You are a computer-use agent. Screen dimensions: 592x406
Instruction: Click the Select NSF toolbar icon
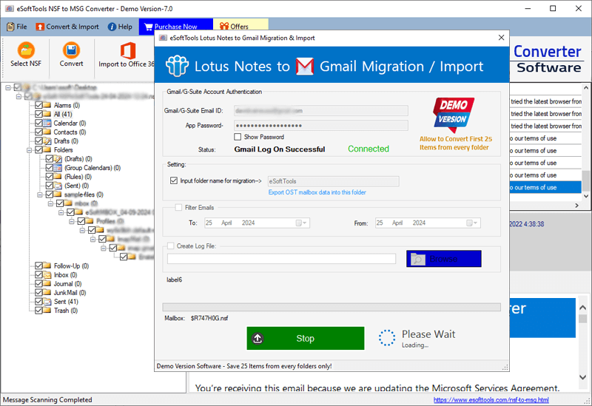coord(26,50)
